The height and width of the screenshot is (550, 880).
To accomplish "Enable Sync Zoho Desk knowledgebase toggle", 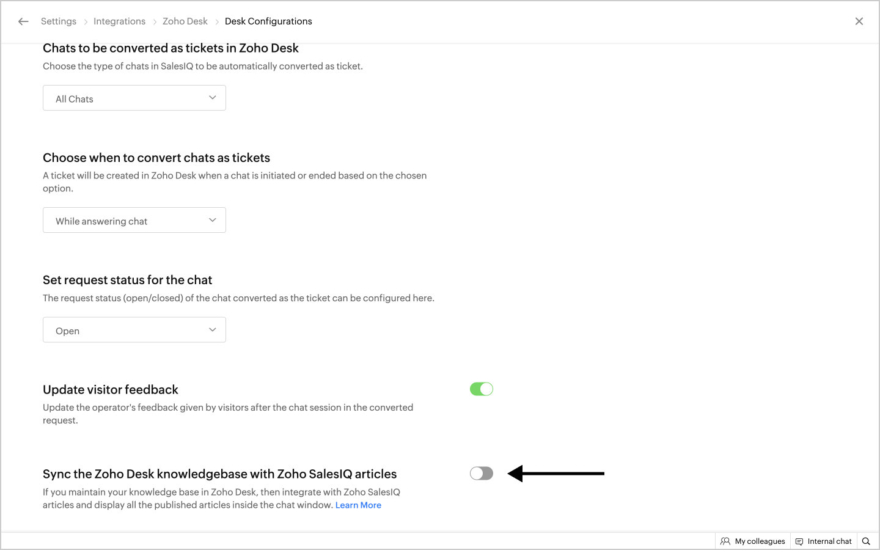I will pos(481,474).
